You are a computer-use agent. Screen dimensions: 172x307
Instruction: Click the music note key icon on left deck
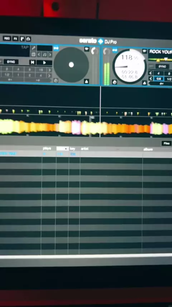(44, 54)
